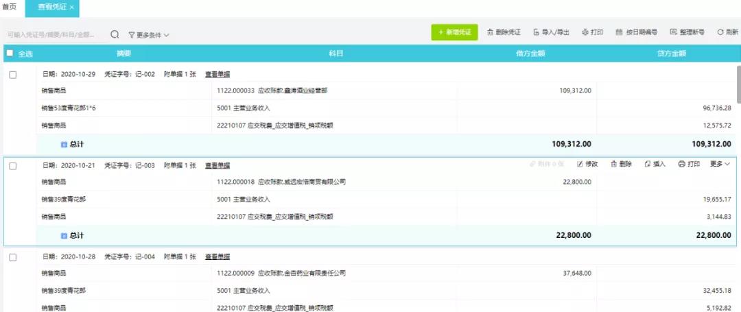Select checkbox for voucher 记-004
The height and width of the screenshot is (312, 741).
(13, 256)
